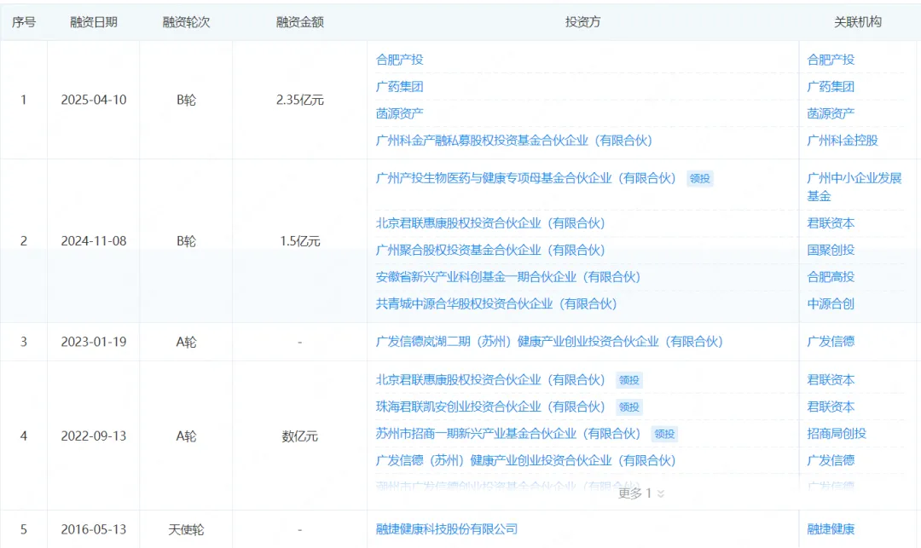Open 茵源资产 in the 投资方 column
This screenshot has height=548, width=921.
[x=399, y=114]
